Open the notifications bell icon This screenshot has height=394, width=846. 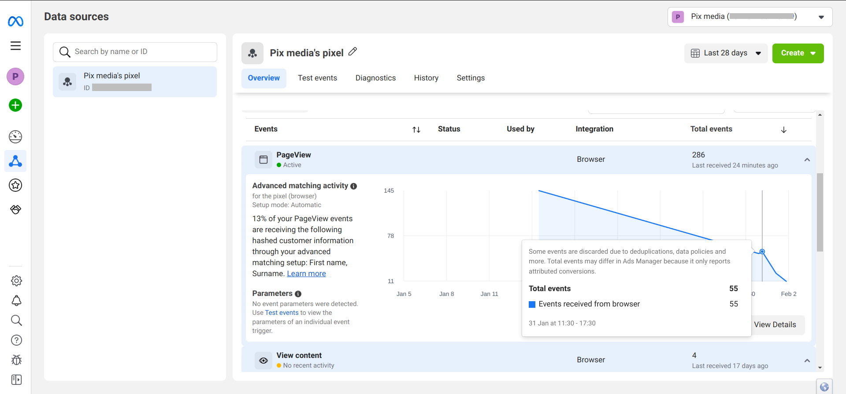point(16,300)
